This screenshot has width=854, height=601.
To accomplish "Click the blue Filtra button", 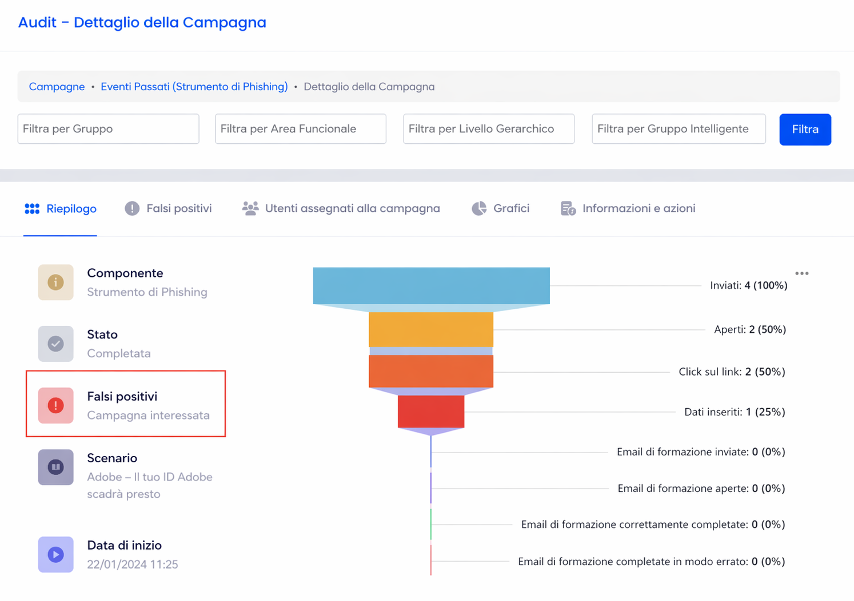I will click(x=805, y=130).
